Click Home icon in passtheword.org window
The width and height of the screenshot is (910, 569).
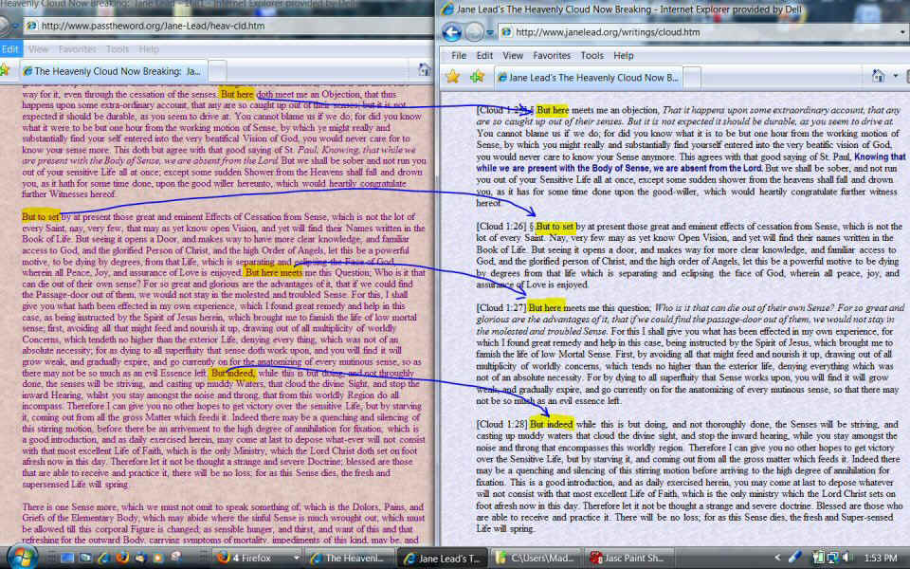coord(425,69)
